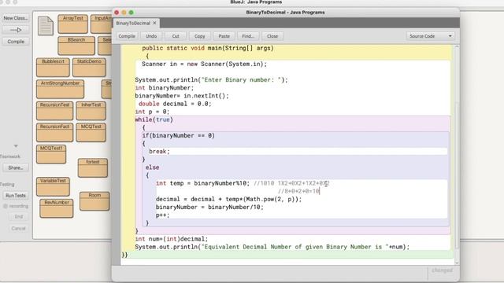
Task: Select the MCQTest class box
Action: [91, 133]
